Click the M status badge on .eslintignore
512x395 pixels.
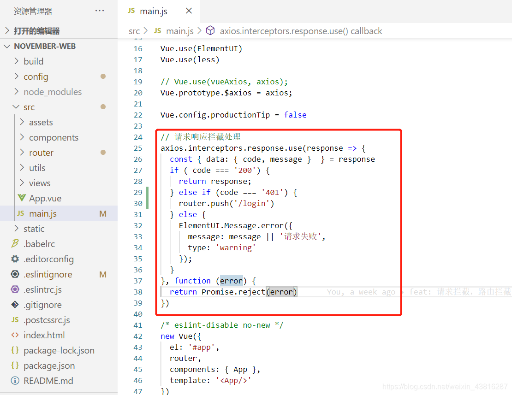[x=103, y=275]
